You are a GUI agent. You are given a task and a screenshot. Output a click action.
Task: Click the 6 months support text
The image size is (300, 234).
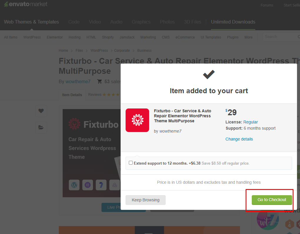(x=259, y=128)
